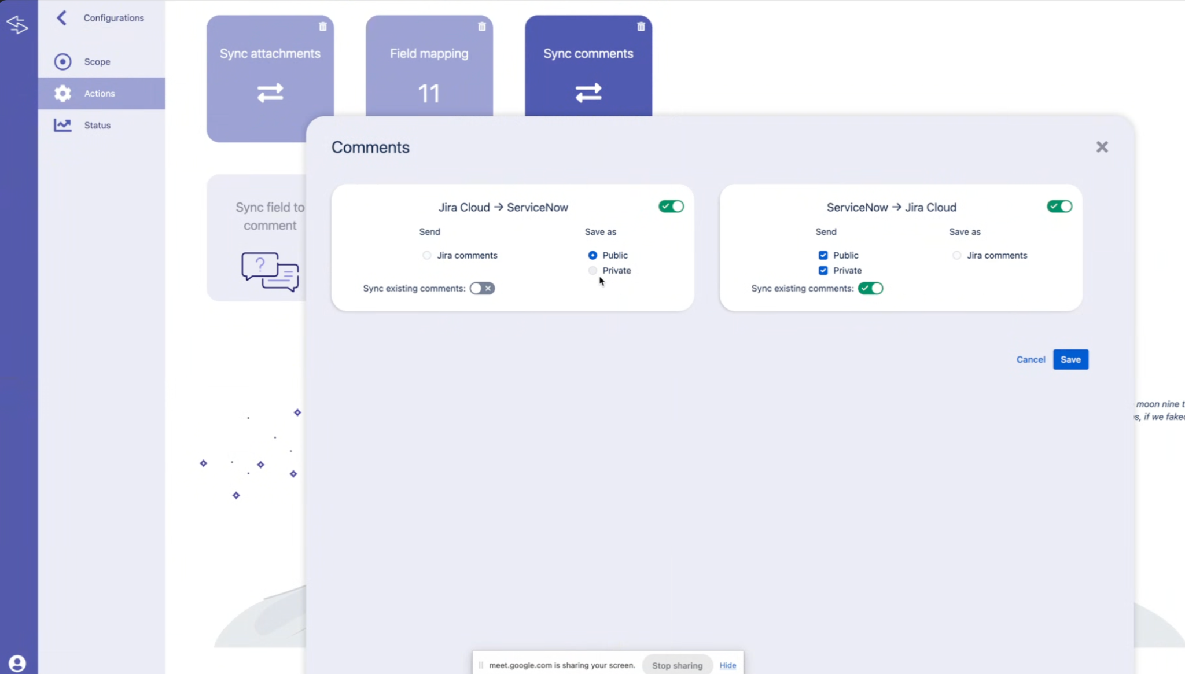Open the Status menu item
Image resolution: width=1185 pixels, height=674 pixels.
[101, 125]
